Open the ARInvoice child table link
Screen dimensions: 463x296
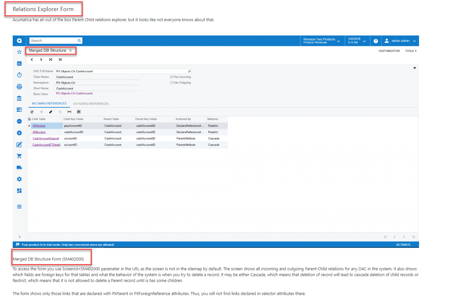(39, 132)
